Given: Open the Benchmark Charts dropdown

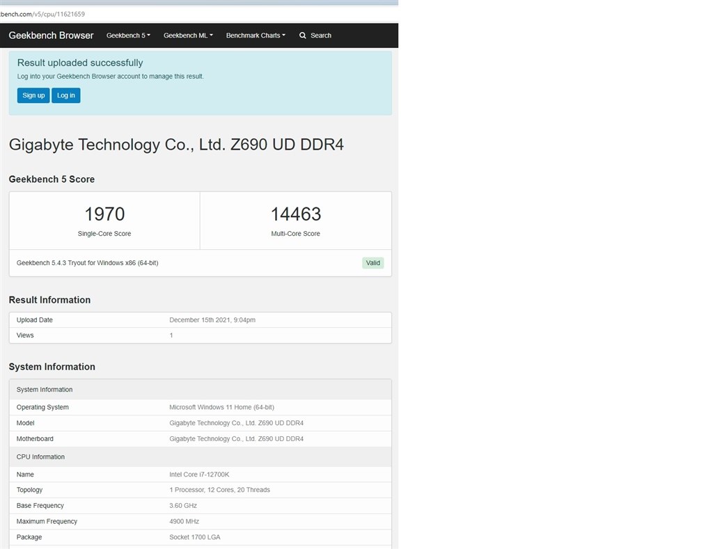Looking at the screenshot, I should coord(256,35).
